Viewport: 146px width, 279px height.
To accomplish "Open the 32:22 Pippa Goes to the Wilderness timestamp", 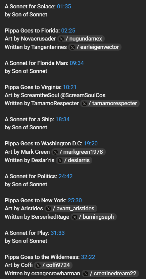I will tap(88, 257).
